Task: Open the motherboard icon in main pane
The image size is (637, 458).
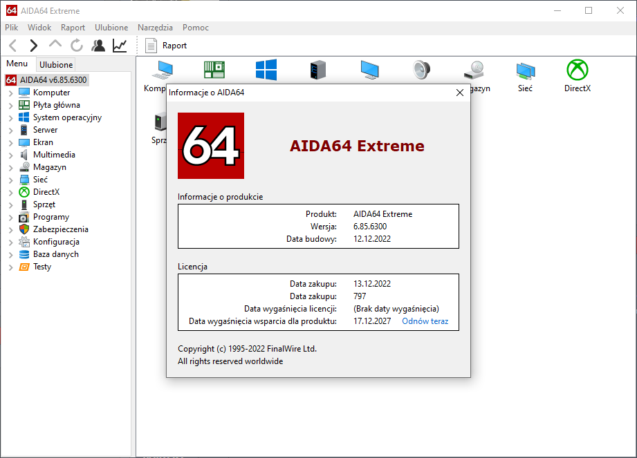Action: [214, 70]
